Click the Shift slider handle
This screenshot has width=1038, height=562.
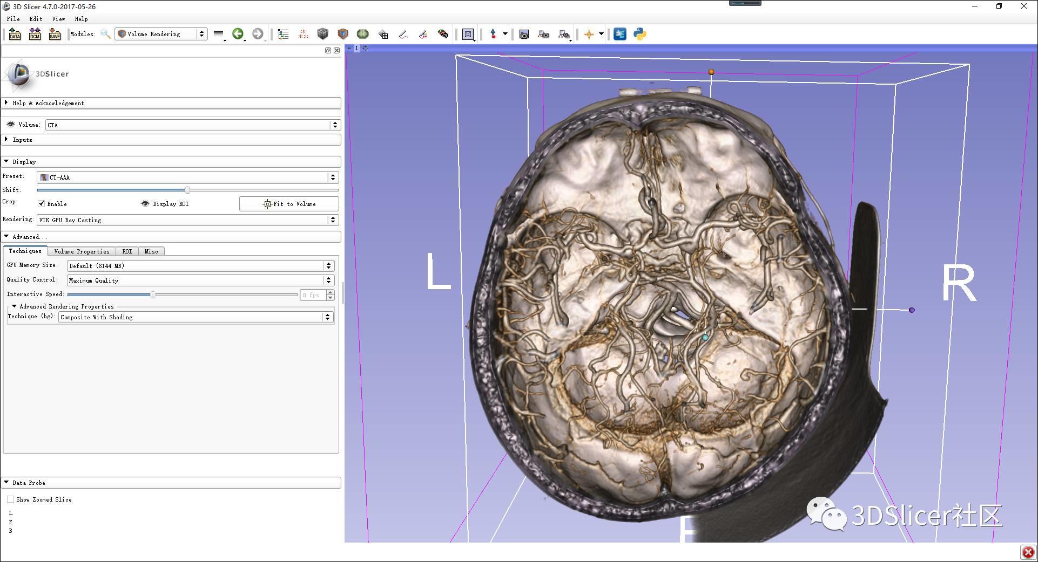tap(187, 190)
